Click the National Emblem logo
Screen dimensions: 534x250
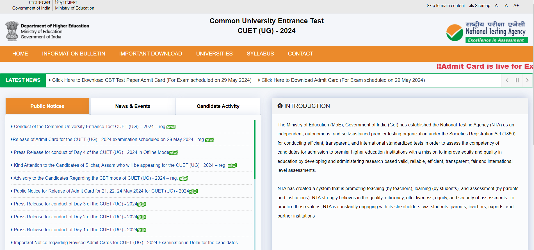click(x=12, y=31)
